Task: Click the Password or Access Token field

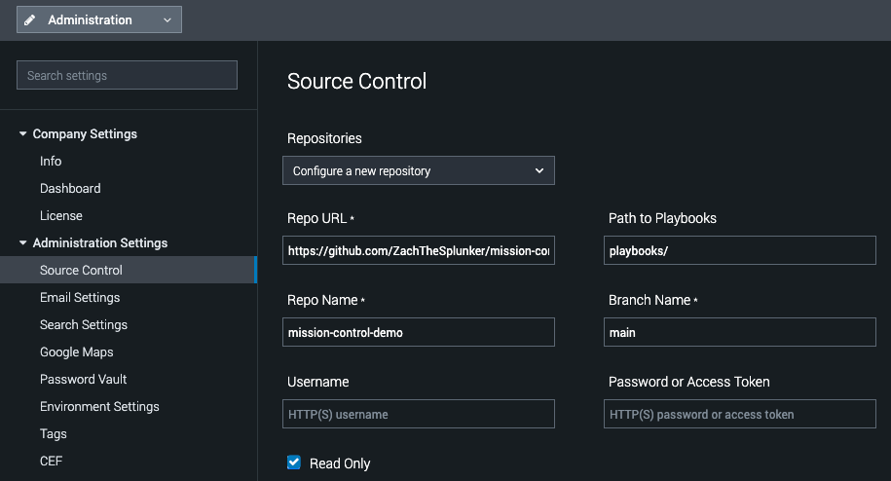Action: [x=739, y=414]
